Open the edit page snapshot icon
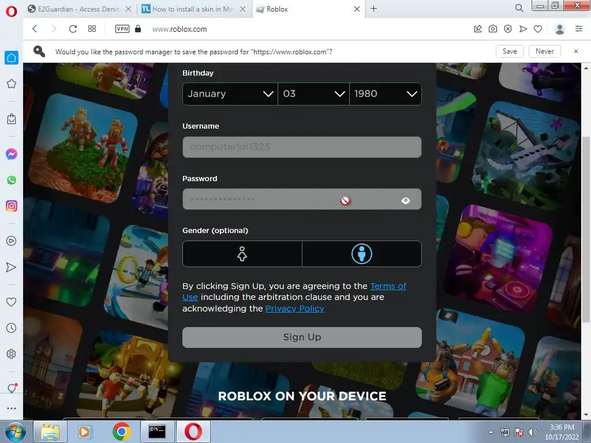Image resolution: width=591 pixels, height=443 pixels. tap(478, 29)
